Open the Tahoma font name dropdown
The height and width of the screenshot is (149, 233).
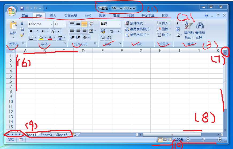click(x=52, y=24)
